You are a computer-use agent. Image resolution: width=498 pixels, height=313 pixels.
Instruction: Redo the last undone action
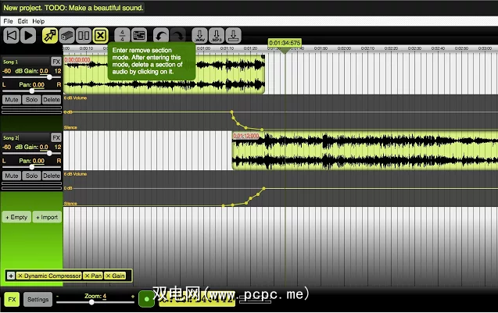coord(177,36)
